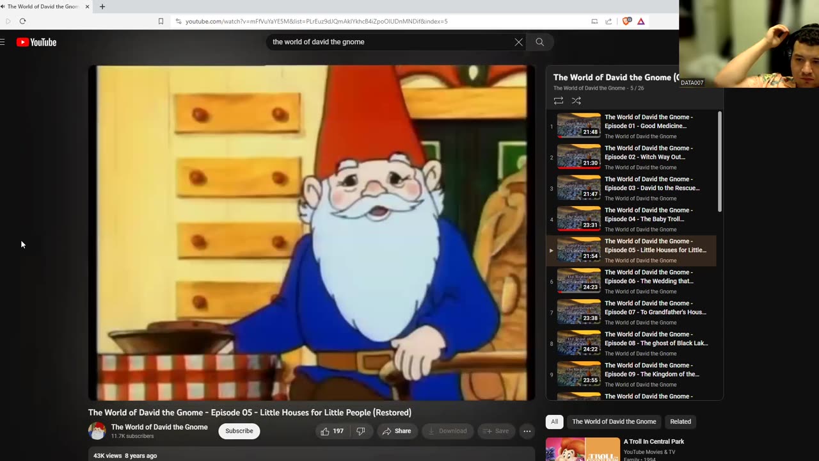
Task: Click the playlist panel scrollbar
Action: click(720, 162)
